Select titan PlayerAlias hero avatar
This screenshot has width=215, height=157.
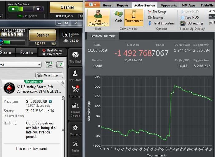[98, 18]
